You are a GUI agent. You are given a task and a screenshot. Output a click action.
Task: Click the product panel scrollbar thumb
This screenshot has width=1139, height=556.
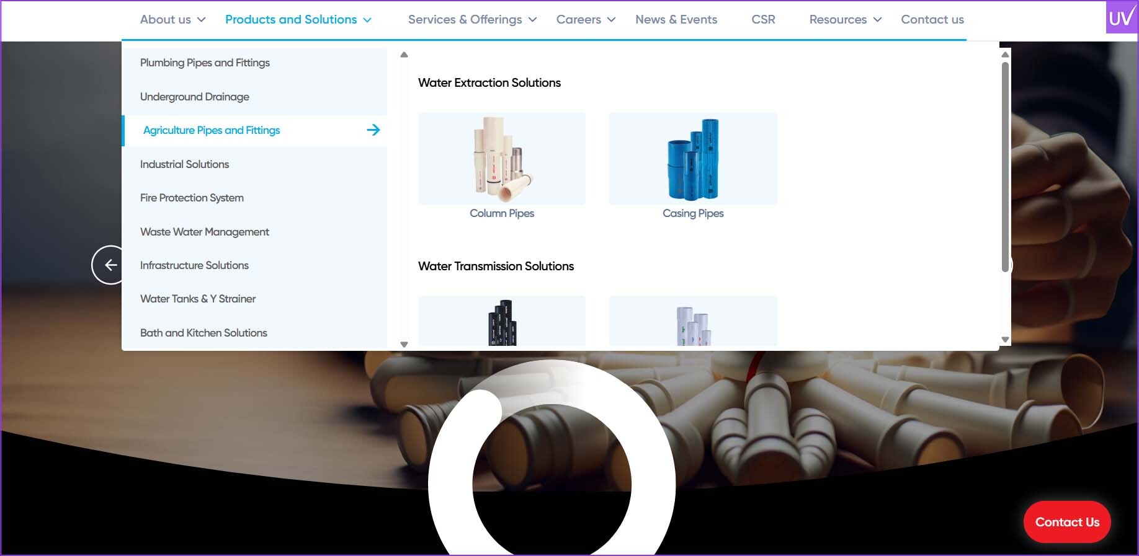click(x=1005, y=166)
